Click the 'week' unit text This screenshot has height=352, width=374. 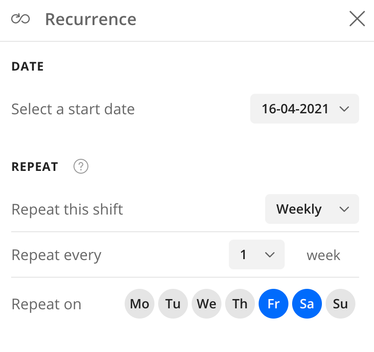323,255
